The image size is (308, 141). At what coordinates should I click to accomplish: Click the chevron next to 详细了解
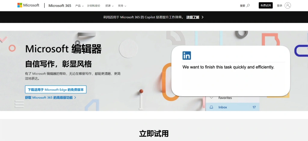202,17
